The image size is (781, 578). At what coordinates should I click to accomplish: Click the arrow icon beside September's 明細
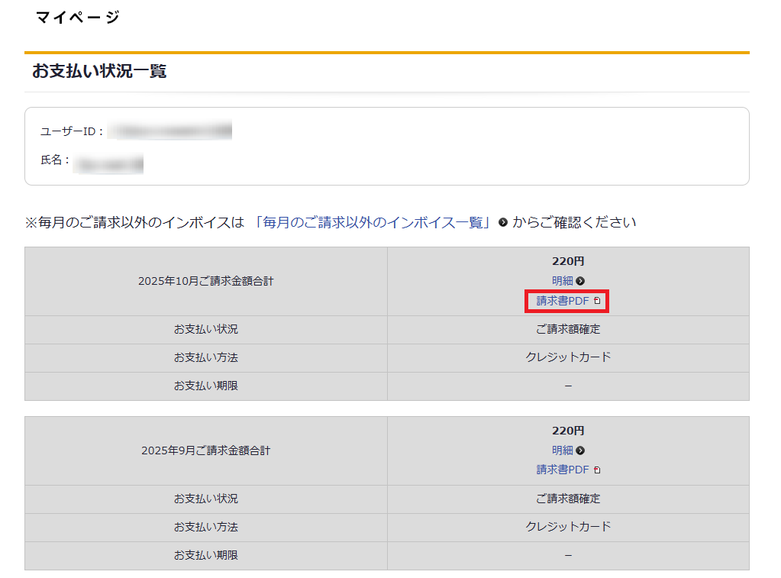point(580,450)
